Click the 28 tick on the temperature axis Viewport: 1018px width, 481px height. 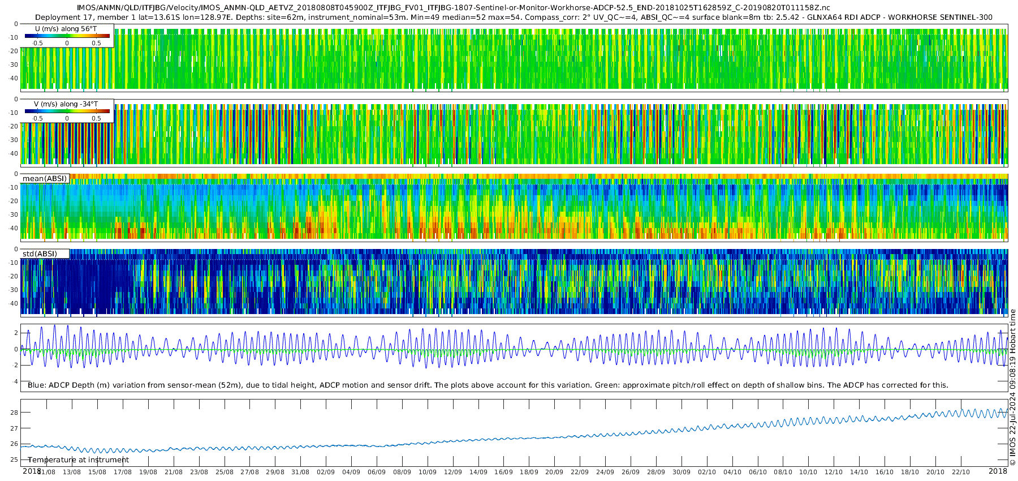pos(14,413)
